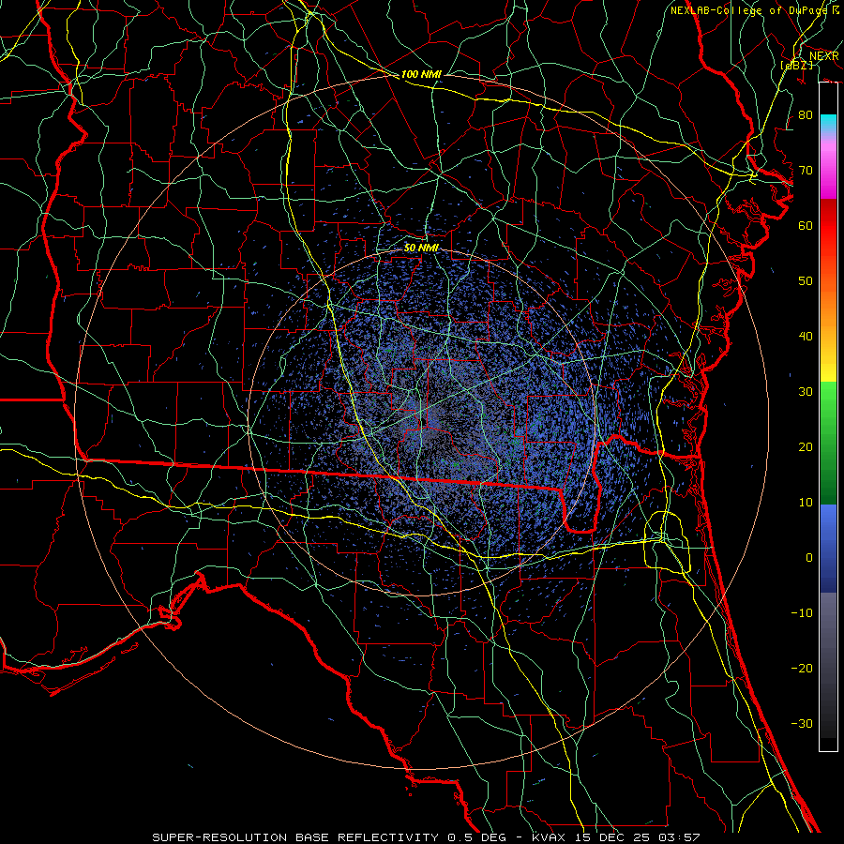This screenshot has height=844, width=844.
Task: Click the 30 value on the dBZ scale
Action: tap(806, 392)
